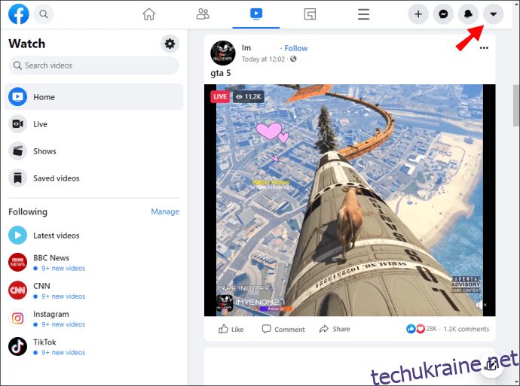
Task: Click the Manage following link
Action: coord(165,211)
